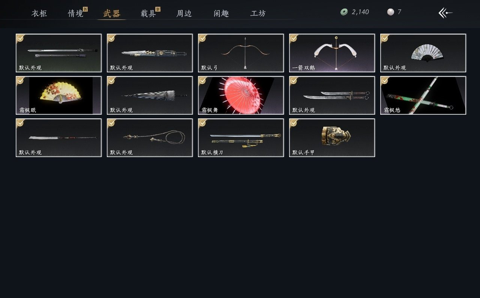The image size is (480, 298).
Task: Select the 默认横刀 blade skin
Action: [x=241, y=138]
